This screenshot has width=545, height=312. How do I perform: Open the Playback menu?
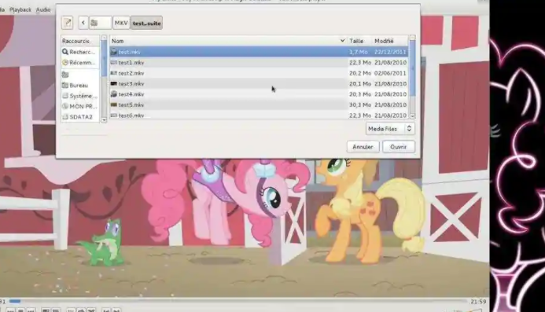pyautogui.click(x=20, y=9)
